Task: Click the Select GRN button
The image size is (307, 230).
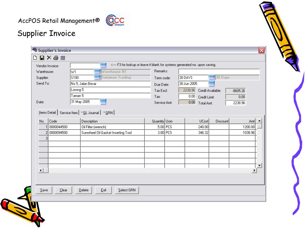Action: (x=127, y=190)
